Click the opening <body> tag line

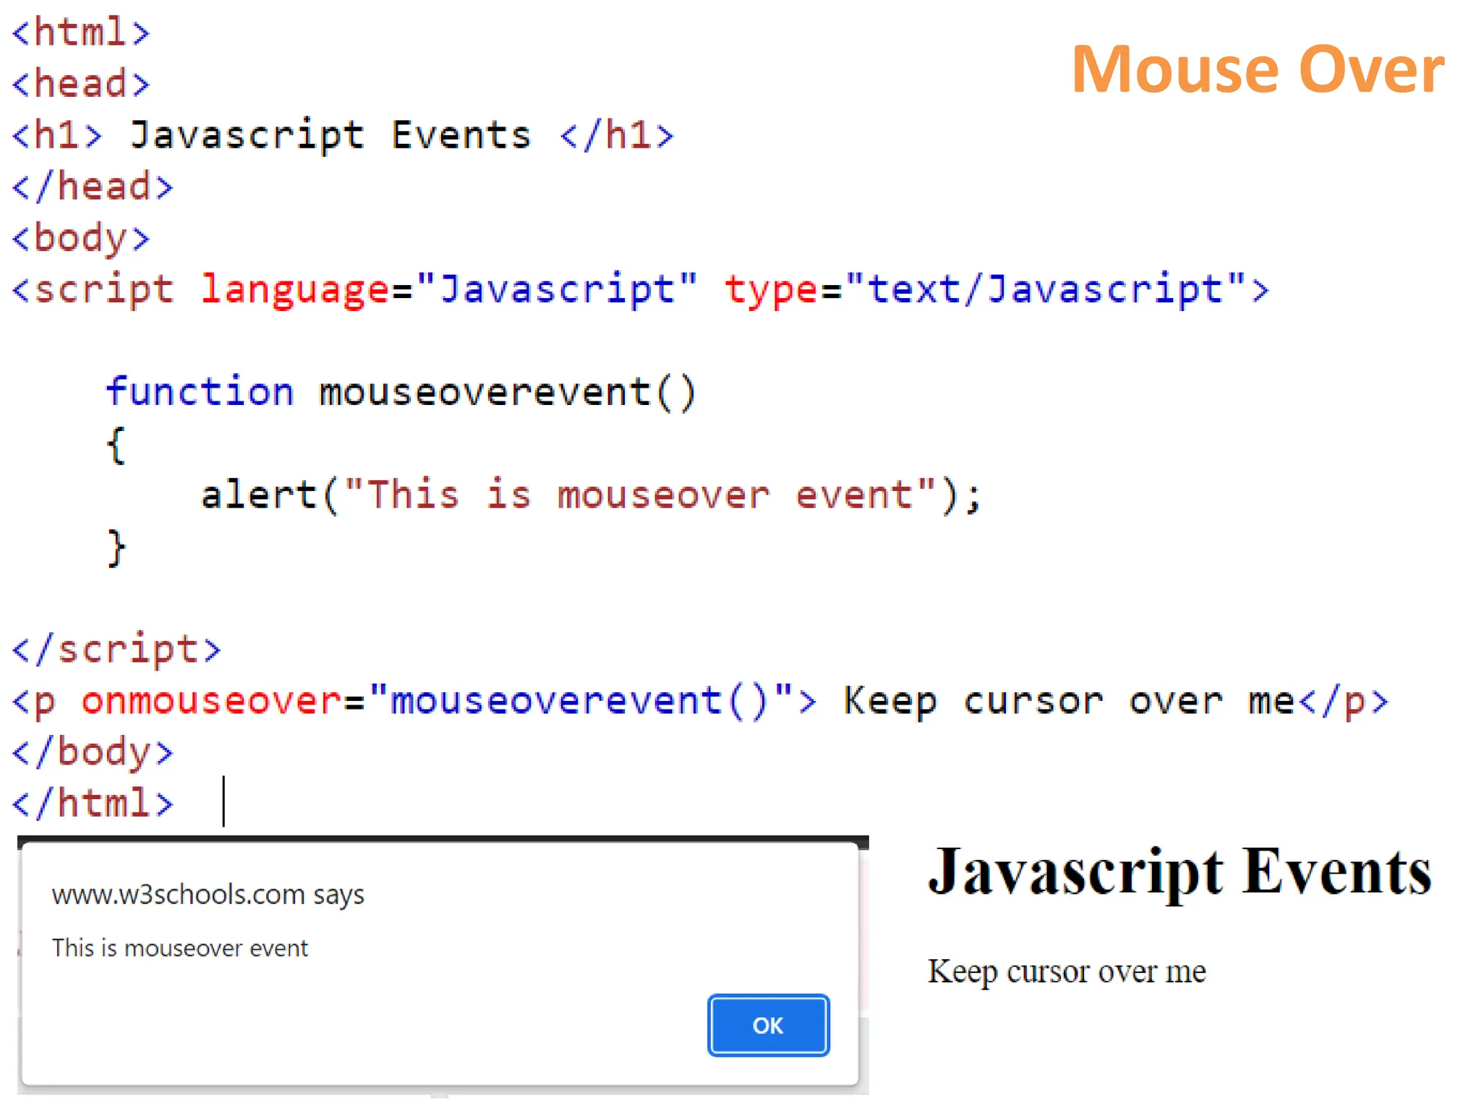point(81,239)
